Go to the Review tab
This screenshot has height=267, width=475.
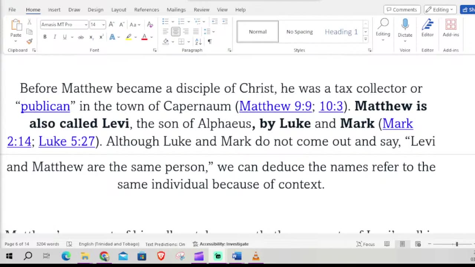(x=202, y=10)
